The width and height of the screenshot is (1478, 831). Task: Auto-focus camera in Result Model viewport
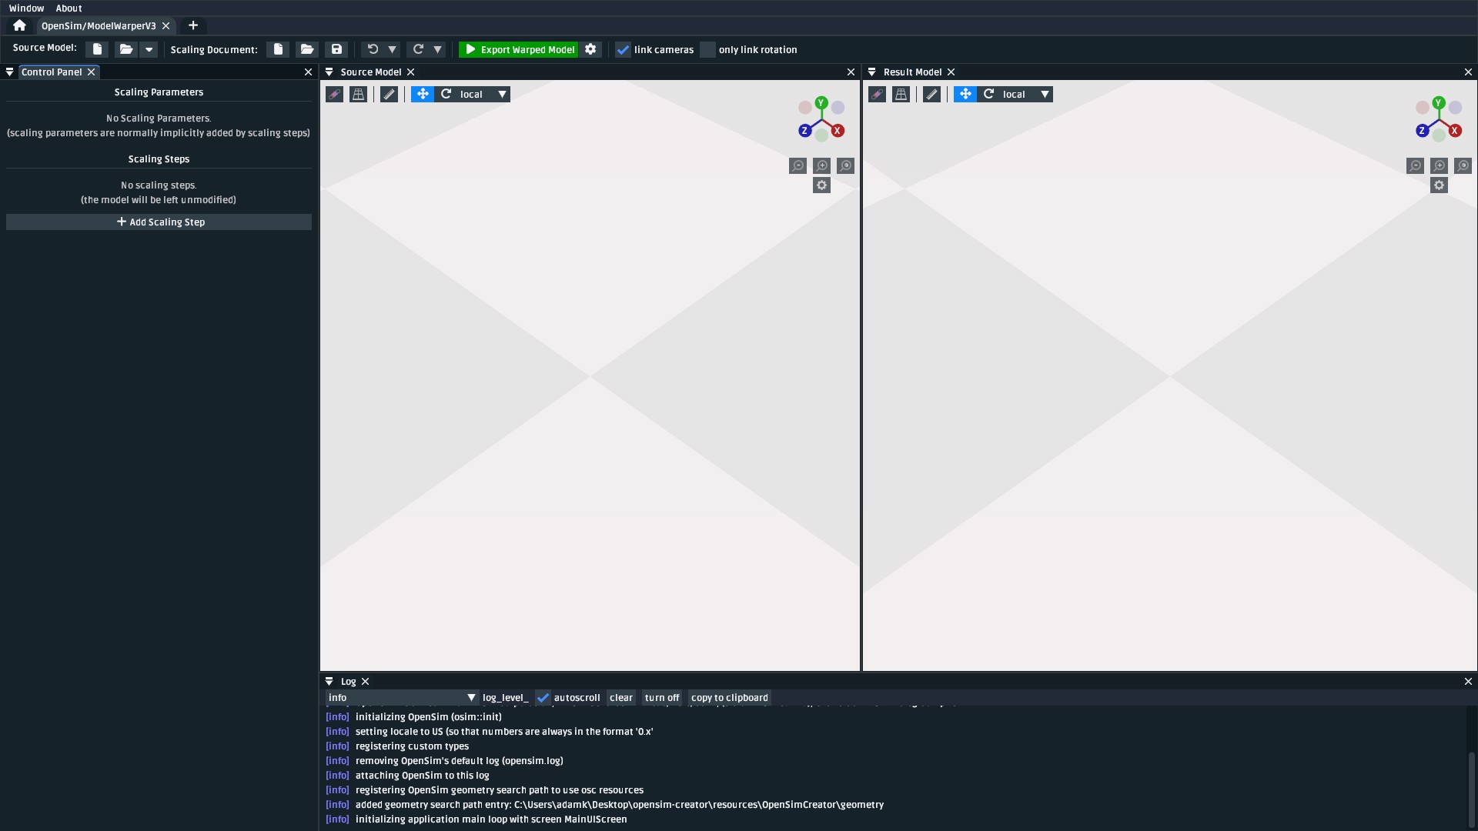tap(1463, 165)
